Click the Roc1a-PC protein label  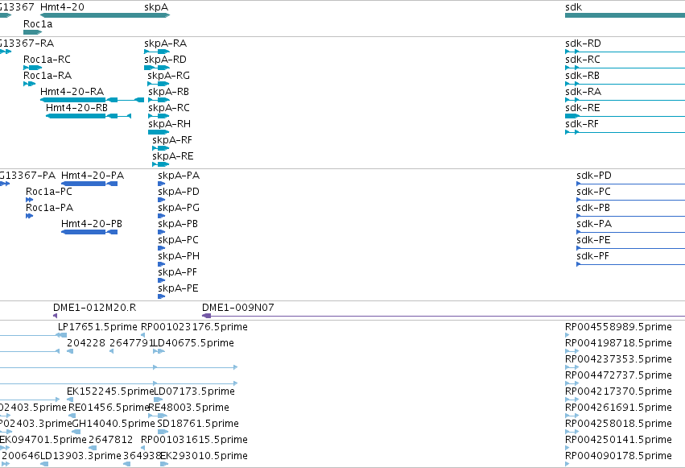coord(49,192)
